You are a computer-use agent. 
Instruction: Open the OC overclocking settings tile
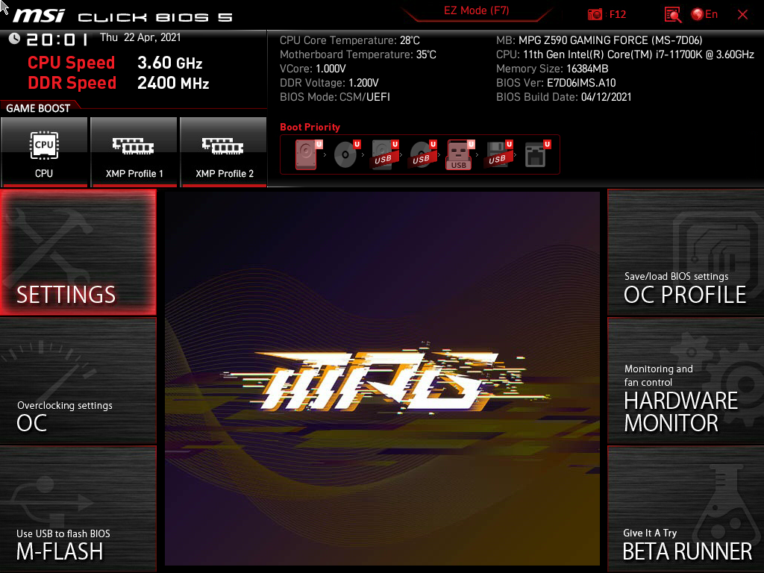(x=78, y=381)
